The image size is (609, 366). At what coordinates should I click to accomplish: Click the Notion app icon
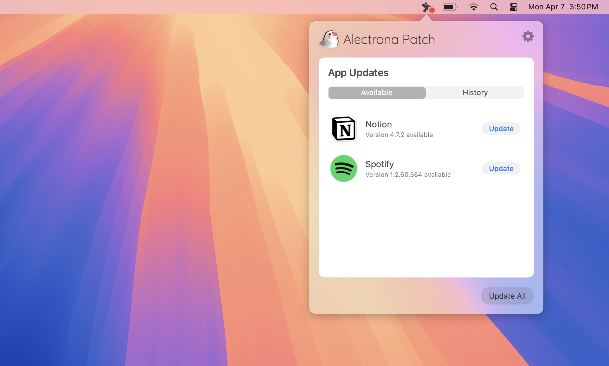coord(344,129)
